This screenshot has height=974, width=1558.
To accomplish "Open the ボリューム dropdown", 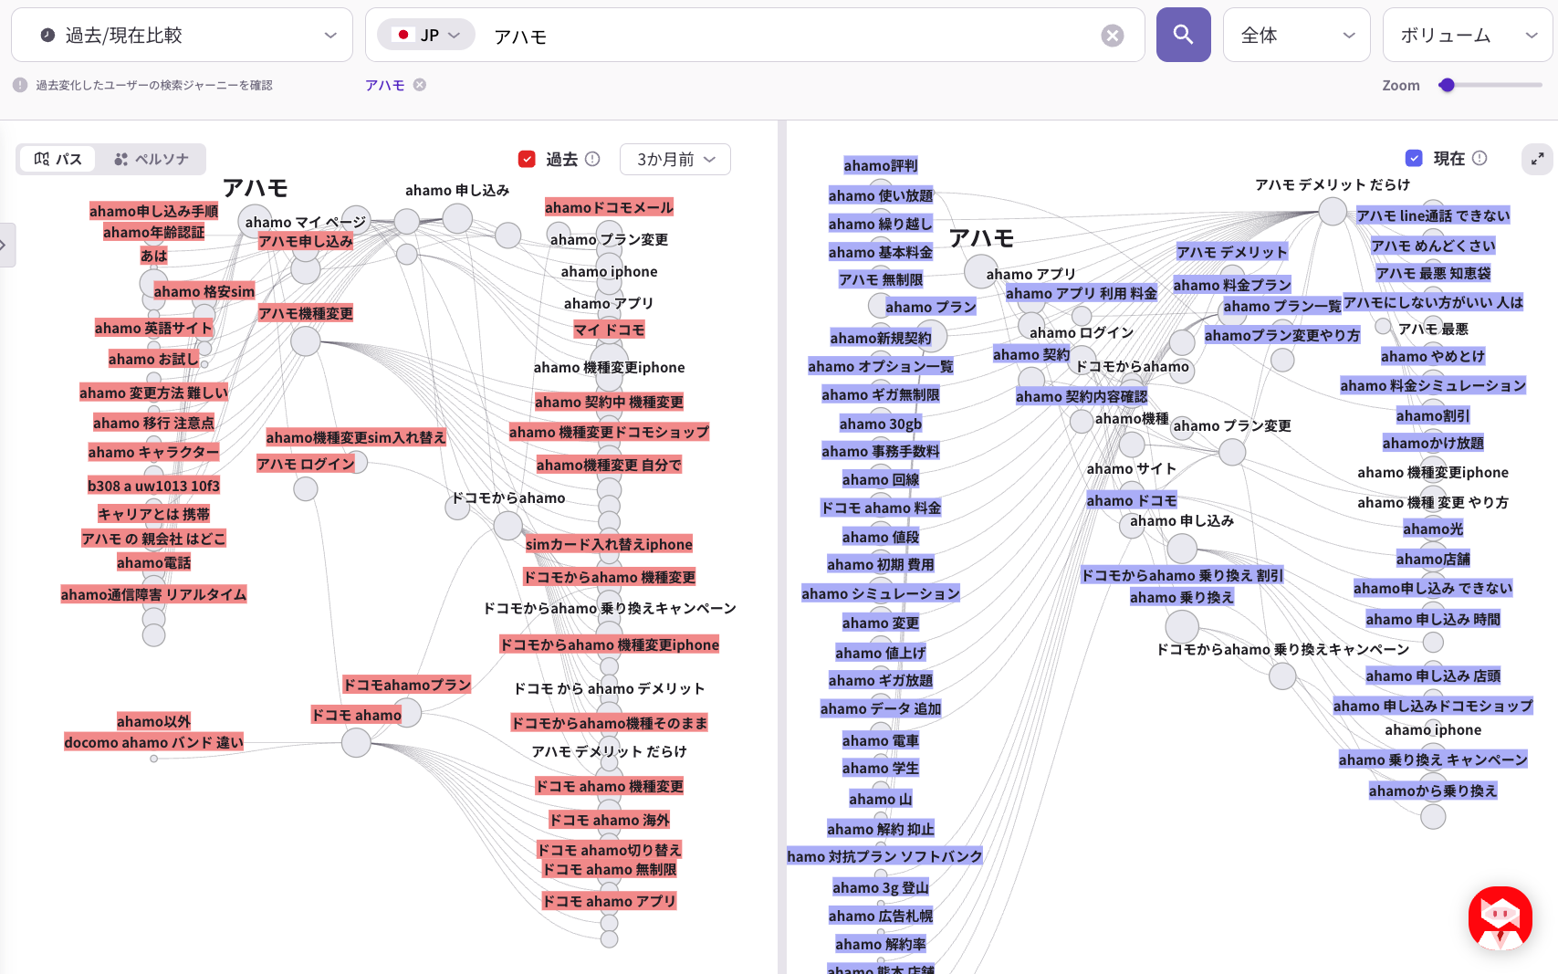I will pos(1468,35).
